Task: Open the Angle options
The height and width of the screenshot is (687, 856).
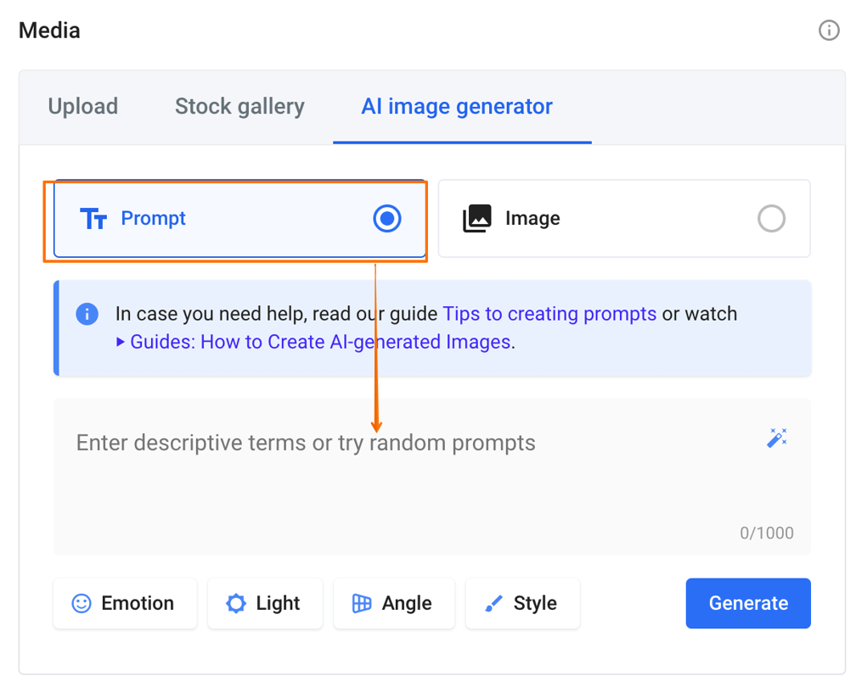Action: click(394, 603)
